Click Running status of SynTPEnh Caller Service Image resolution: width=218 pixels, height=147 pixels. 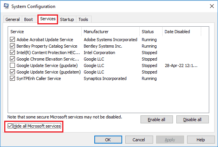(149, 78)
